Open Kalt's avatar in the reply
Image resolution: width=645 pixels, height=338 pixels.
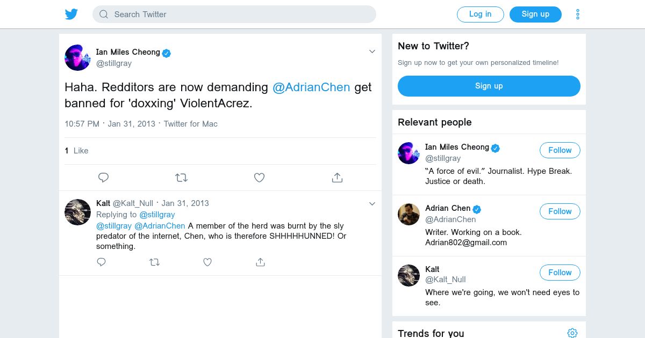pos(77,212)
